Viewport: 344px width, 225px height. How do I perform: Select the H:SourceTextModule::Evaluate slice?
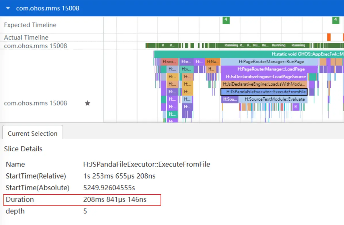[x=273, y=99]
